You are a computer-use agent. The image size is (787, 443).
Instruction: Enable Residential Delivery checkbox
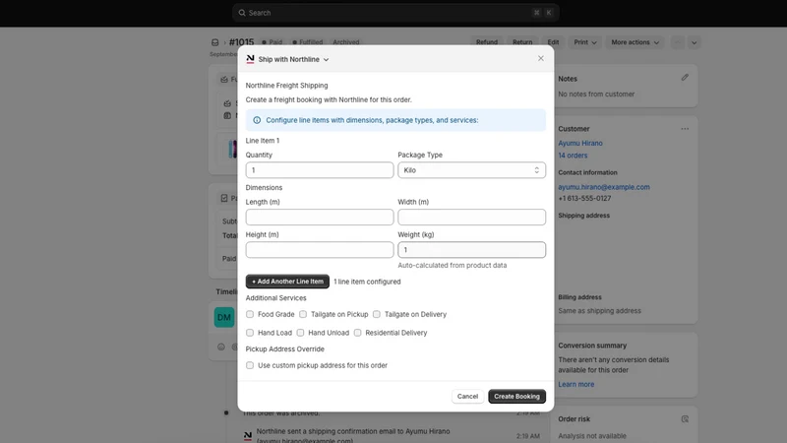357,333
